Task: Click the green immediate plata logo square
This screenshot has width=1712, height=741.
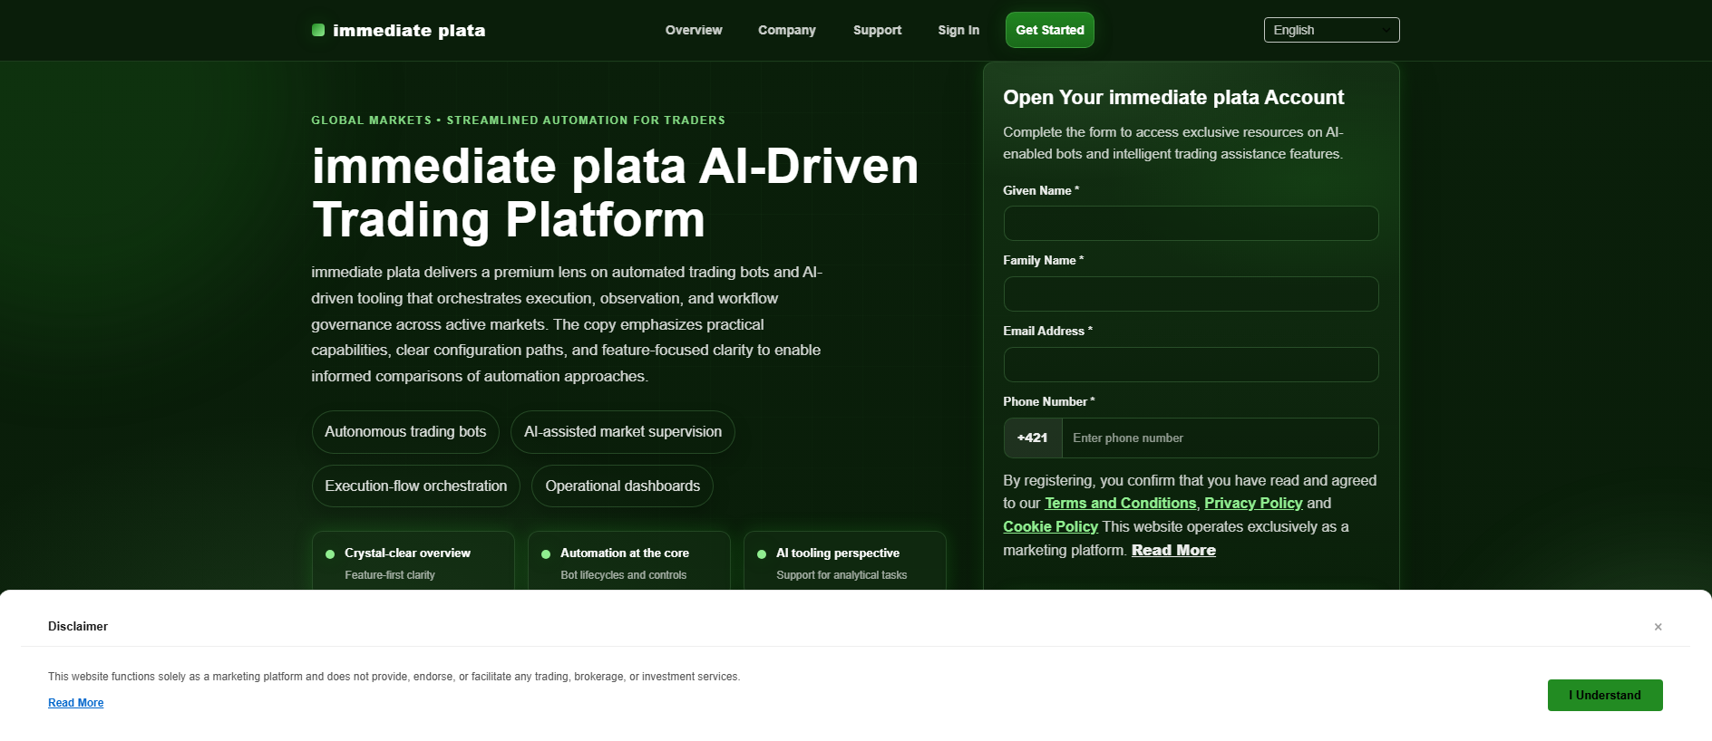Action: pos(318,30)
